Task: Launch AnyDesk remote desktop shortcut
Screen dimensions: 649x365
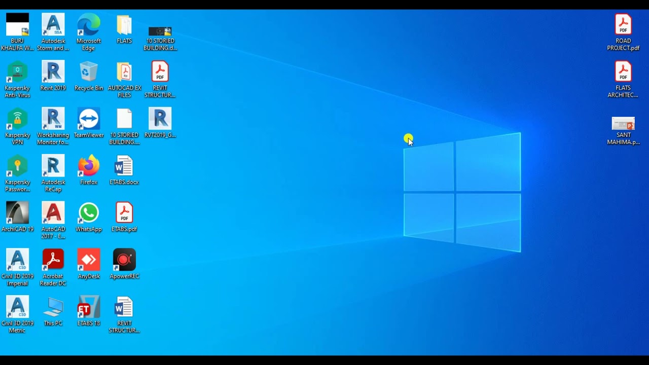Action: click(x=89, y=264)
